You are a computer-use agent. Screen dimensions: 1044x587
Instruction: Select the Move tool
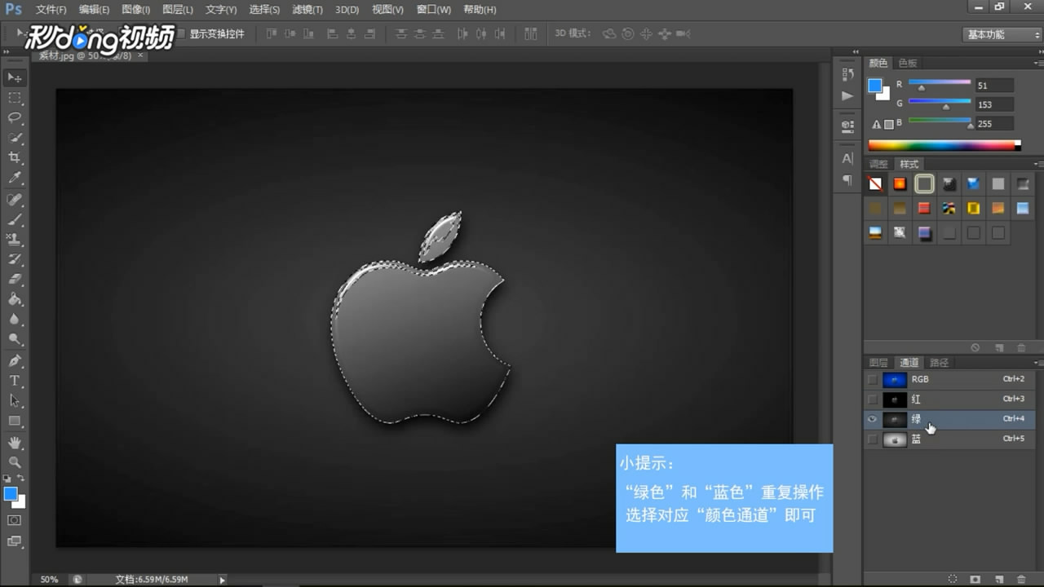(15, 77)
